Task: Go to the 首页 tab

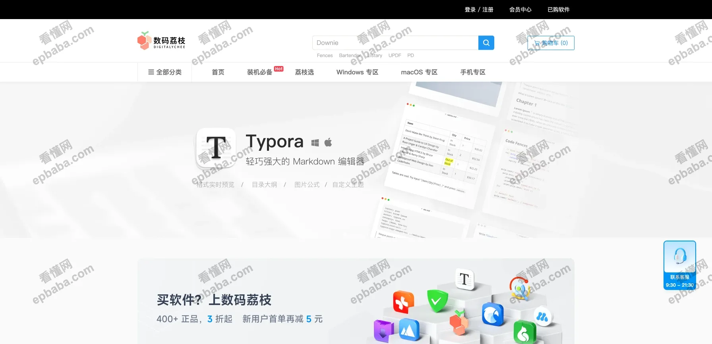Action: tap(218, 72)
